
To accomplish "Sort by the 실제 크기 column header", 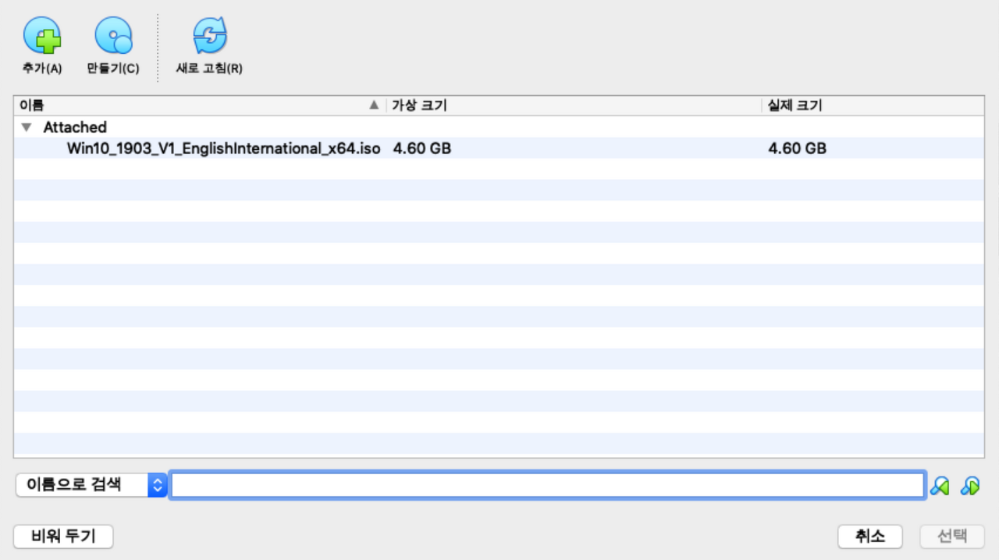I will coord(873,105).
